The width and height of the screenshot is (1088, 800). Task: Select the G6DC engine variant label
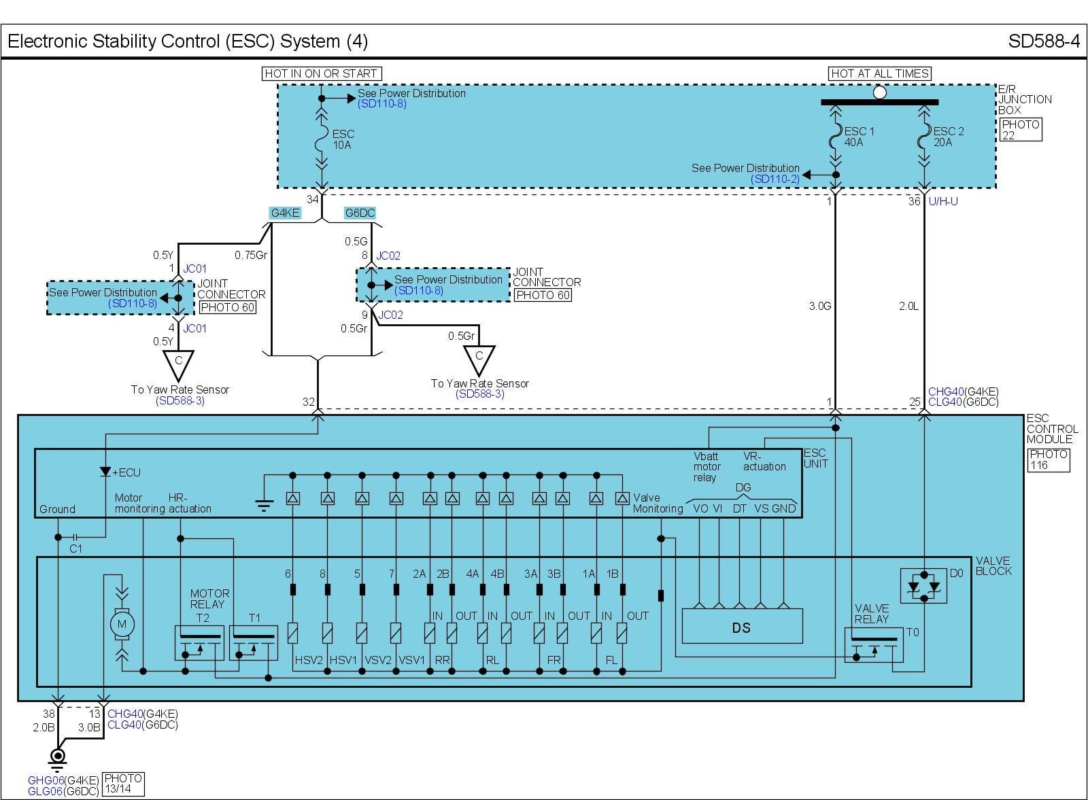click(360, 213)
